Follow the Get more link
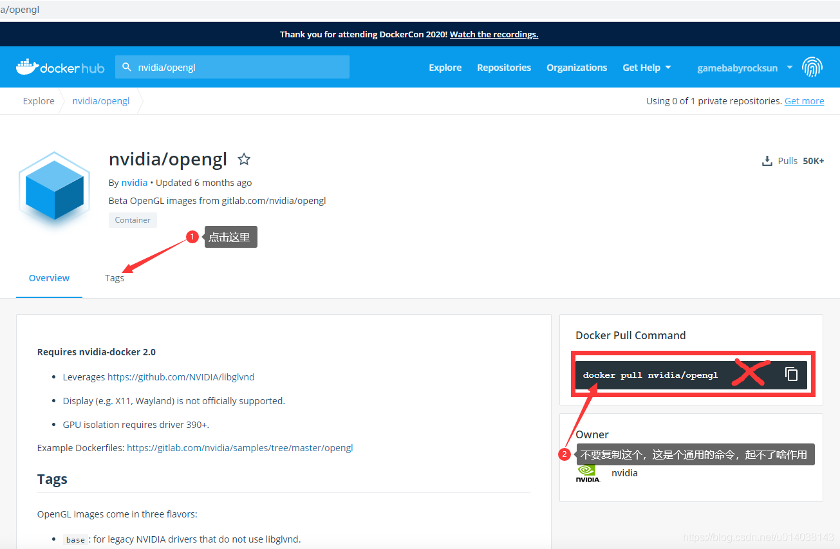This screenshot has width=840, height=549. (x=804, y=101)
